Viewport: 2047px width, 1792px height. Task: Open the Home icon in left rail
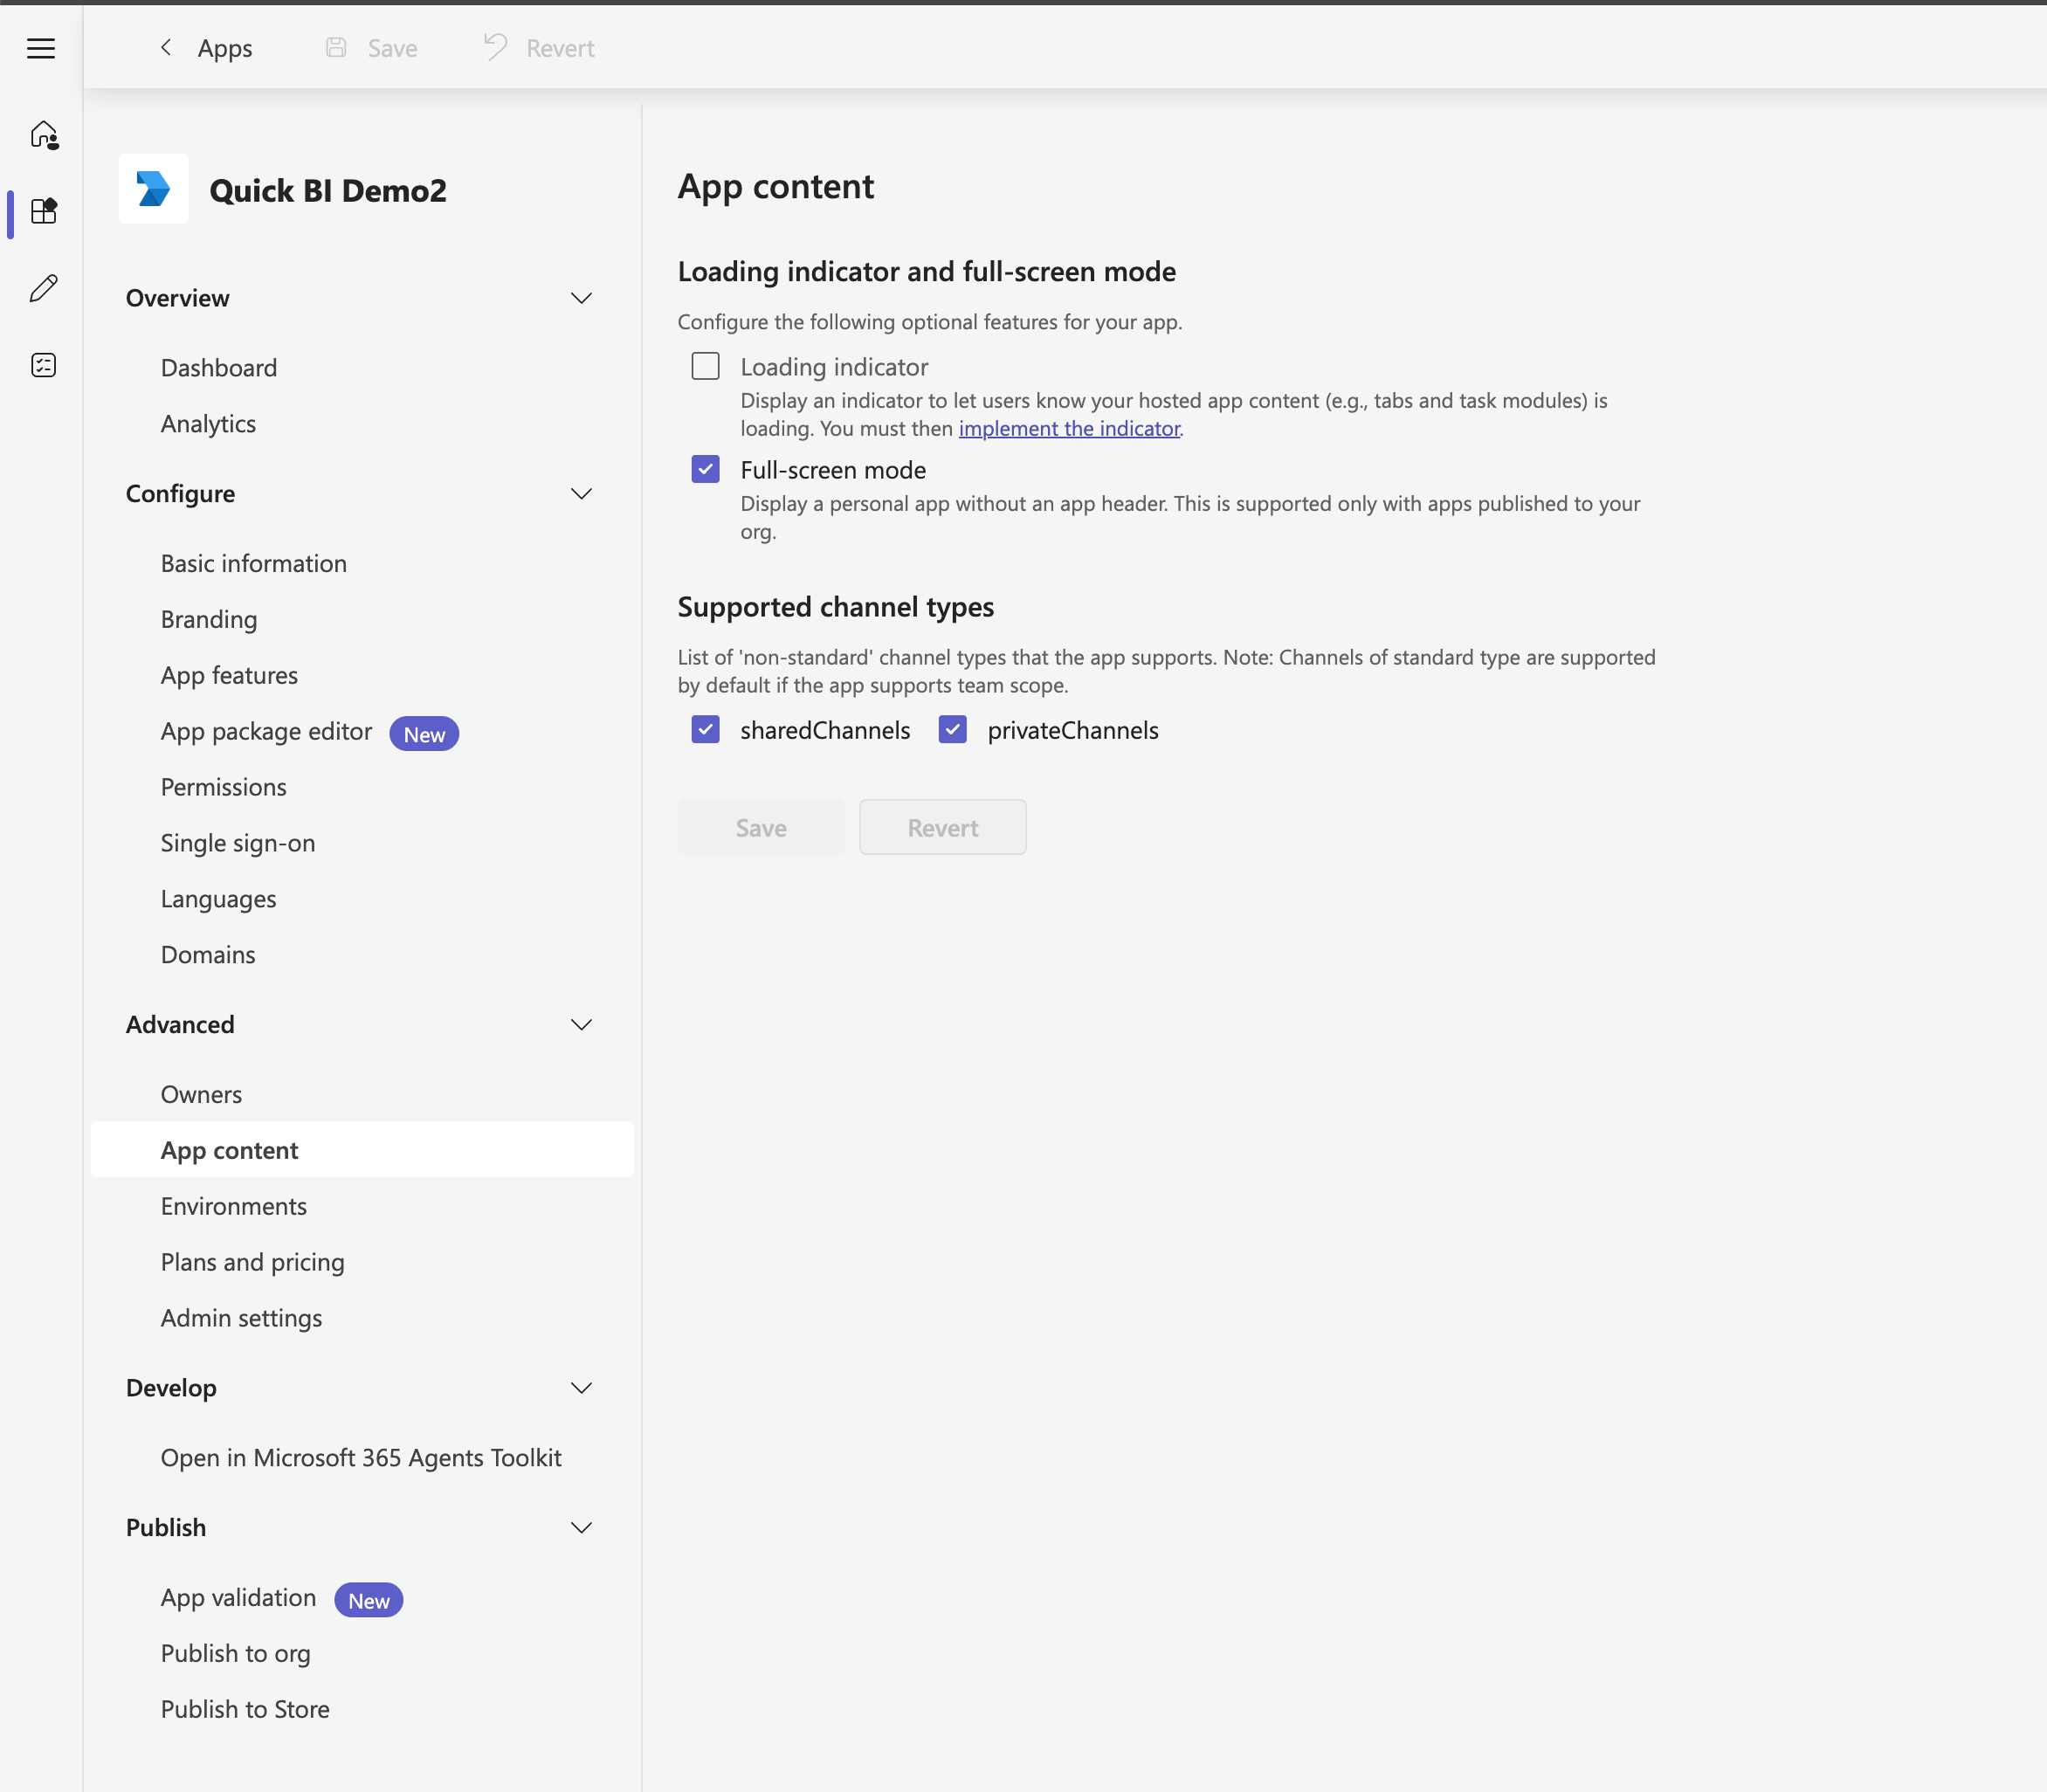click(x=44, y=135)
